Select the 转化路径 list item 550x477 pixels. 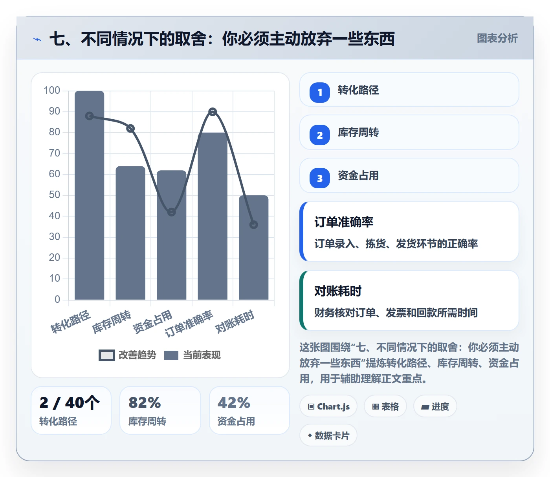[x=409, y=89]
